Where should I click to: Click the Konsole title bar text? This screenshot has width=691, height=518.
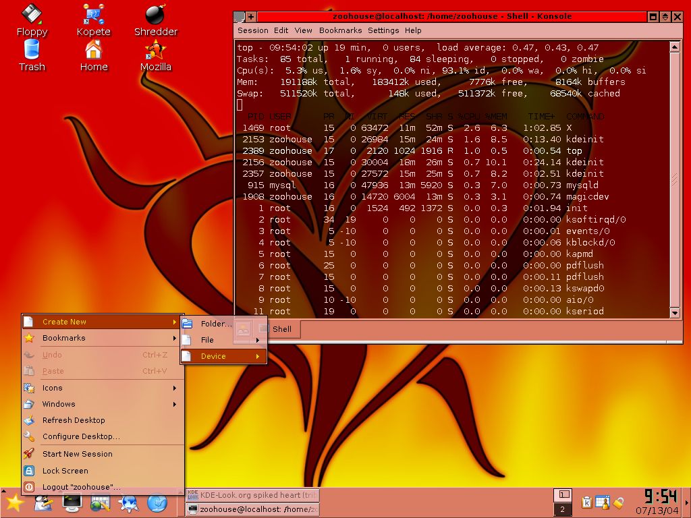[452, 16]
